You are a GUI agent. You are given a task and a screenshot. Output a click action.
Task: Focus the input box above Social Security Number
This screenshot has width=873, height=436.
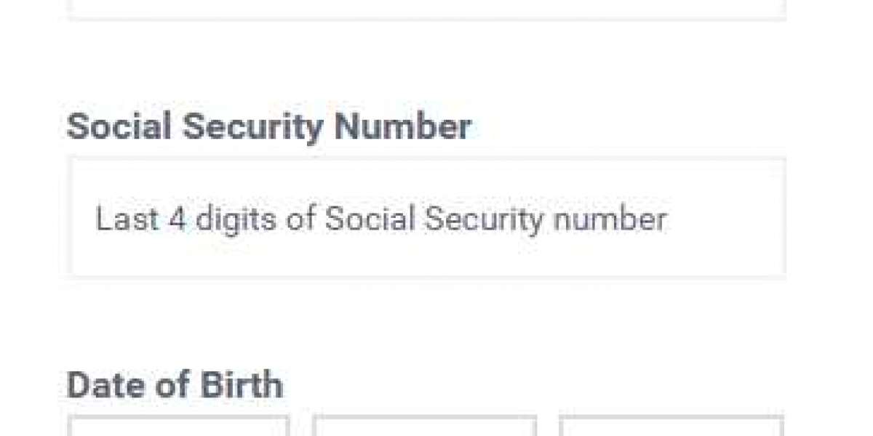click(x=426, y=8)
